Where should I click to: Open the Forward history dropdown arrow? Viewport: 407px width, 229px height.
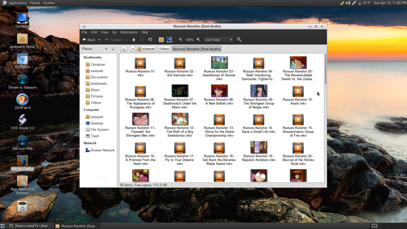click(x=126, y=40)
